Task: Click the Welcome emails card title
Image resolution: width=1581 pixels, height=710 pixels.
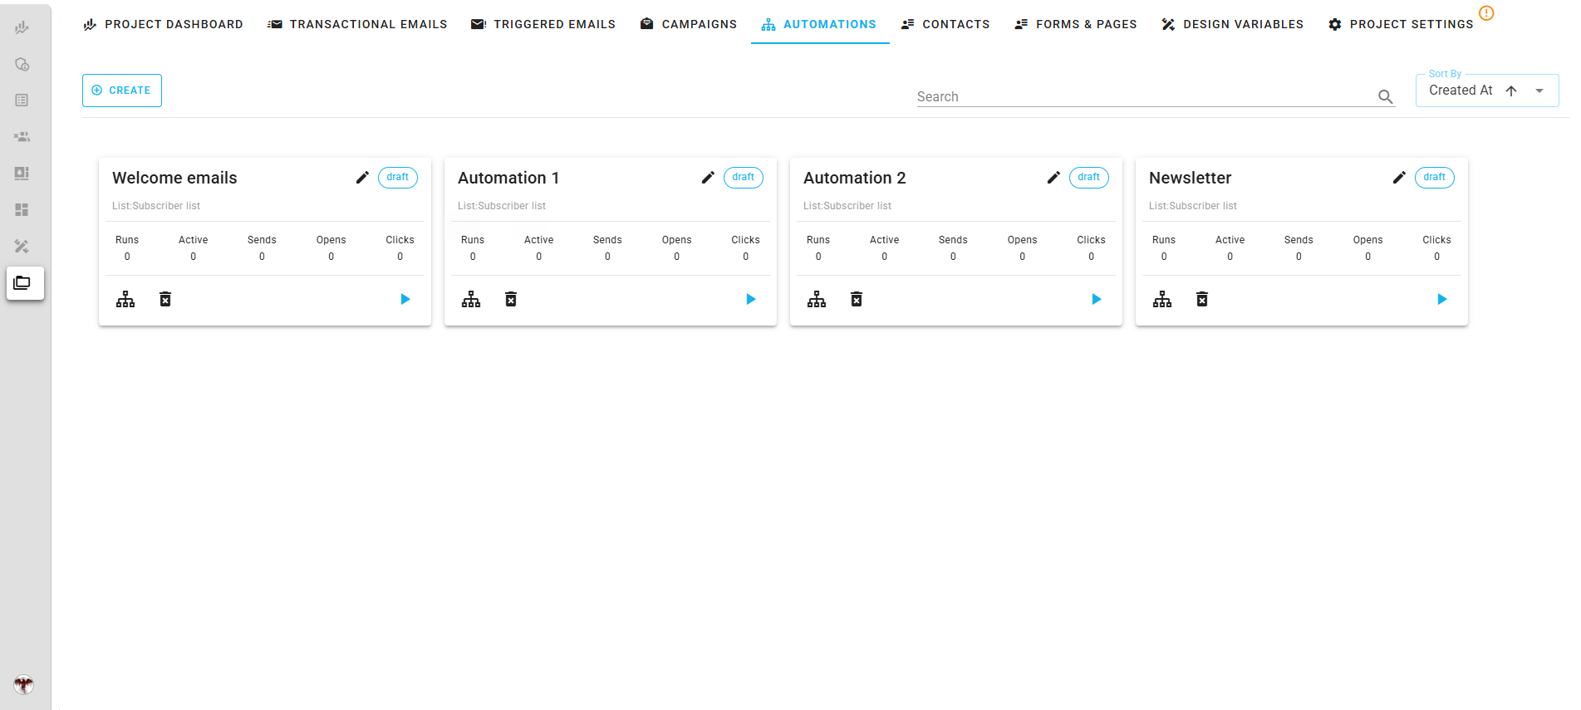Action: (174, 178)
